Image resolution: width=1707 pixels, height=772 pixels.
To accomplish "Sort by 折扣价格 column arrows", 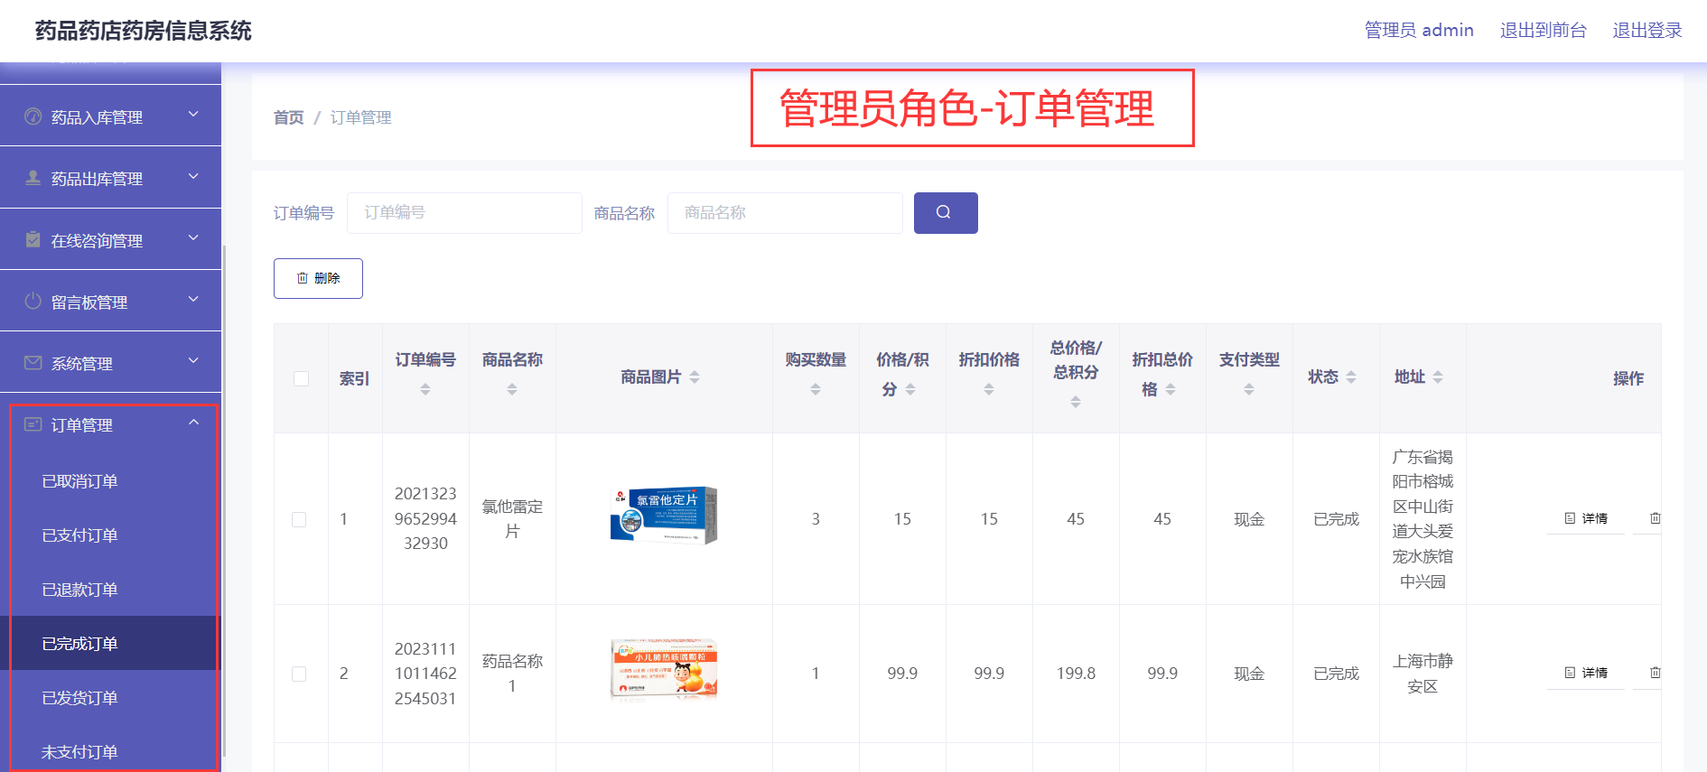I will [989, 389].
